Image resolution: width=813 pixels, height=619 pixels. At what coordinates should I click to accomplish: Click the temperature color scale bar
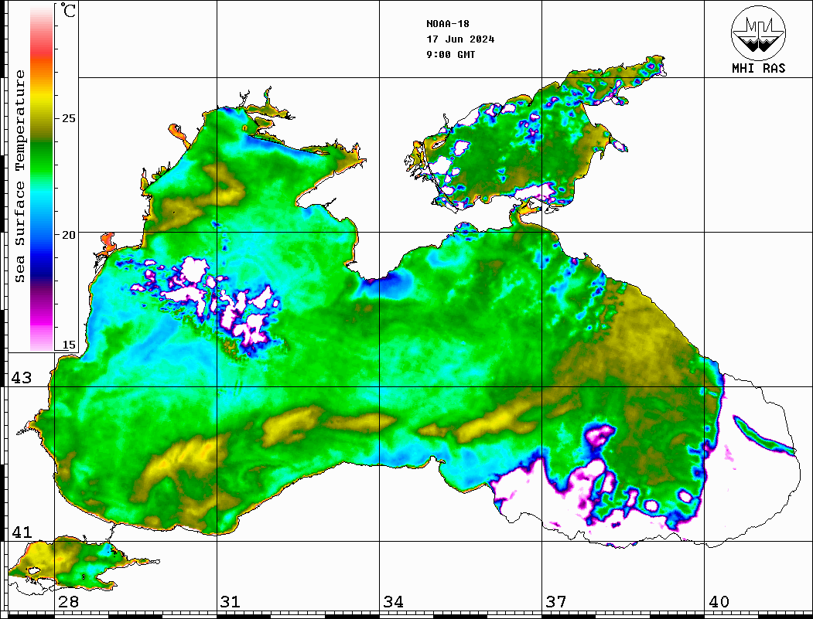[x=42, y=178]
